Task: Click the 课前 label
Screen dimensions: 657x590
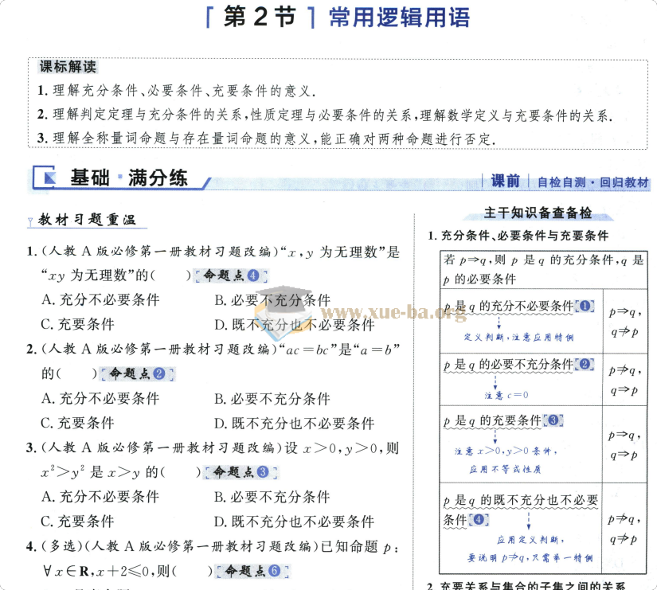Action: 505,181
